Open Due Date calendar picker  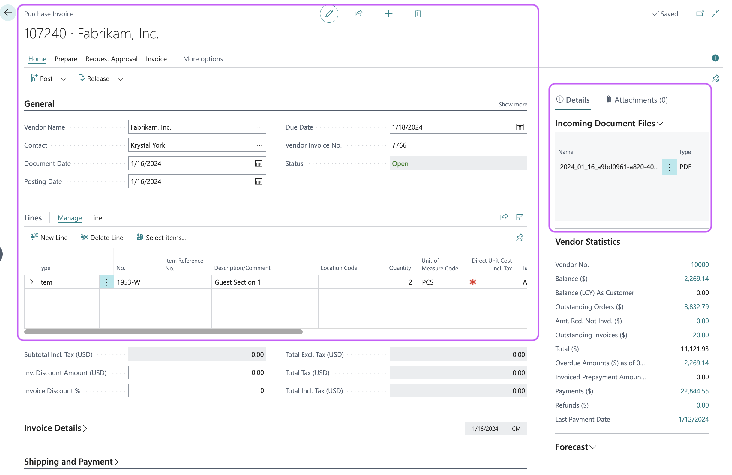520,127
